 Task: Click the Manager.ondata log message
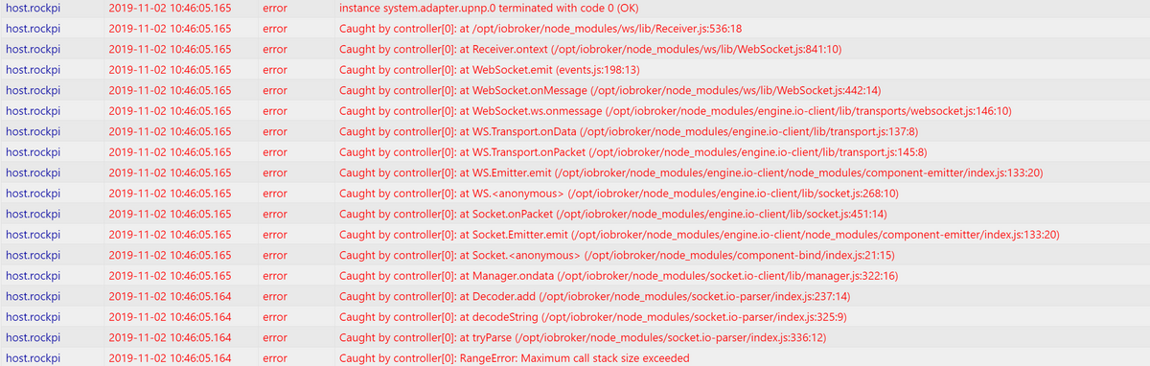[x=619, y=276]
